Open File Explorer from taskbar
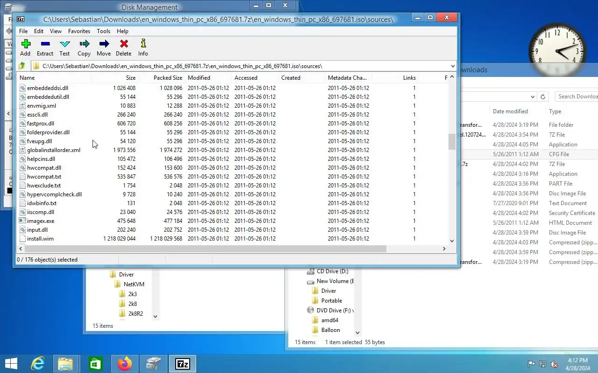This screenshot has width=598, height=373. (x=66, y=364)
